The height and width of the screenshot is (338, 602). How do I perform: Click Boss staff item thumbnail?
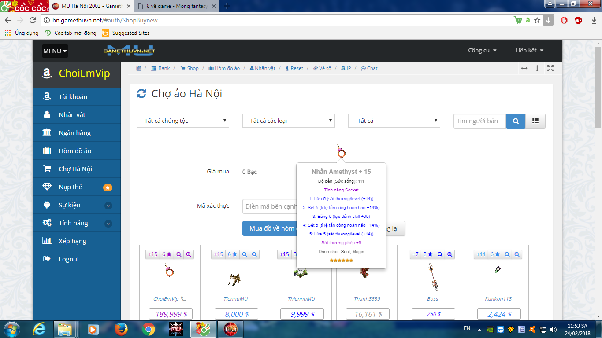coord(432,277)
